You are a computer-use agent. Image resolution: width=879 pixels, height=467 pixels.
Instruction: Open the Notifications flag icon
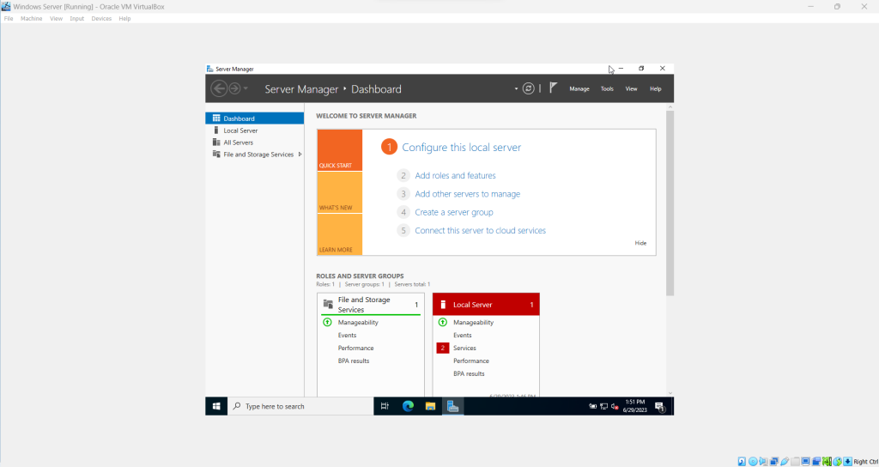pos(554,88)
